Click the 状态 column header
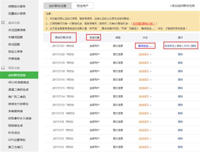Image resolution: width=200 pixels, height=152 pixels. [145, 37]
